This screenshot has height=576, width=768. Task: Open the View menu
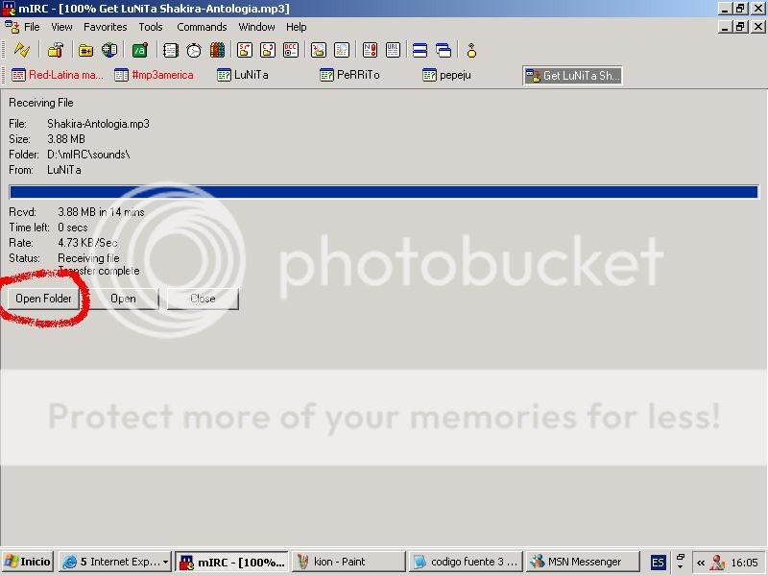61,27
